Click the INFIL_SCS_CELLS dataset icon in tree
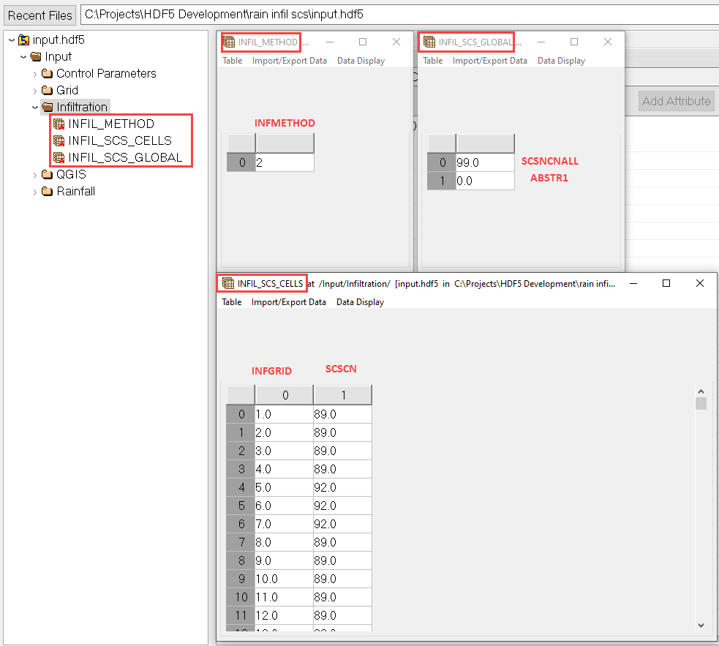 pyautogui.click(x=59, y=140)
